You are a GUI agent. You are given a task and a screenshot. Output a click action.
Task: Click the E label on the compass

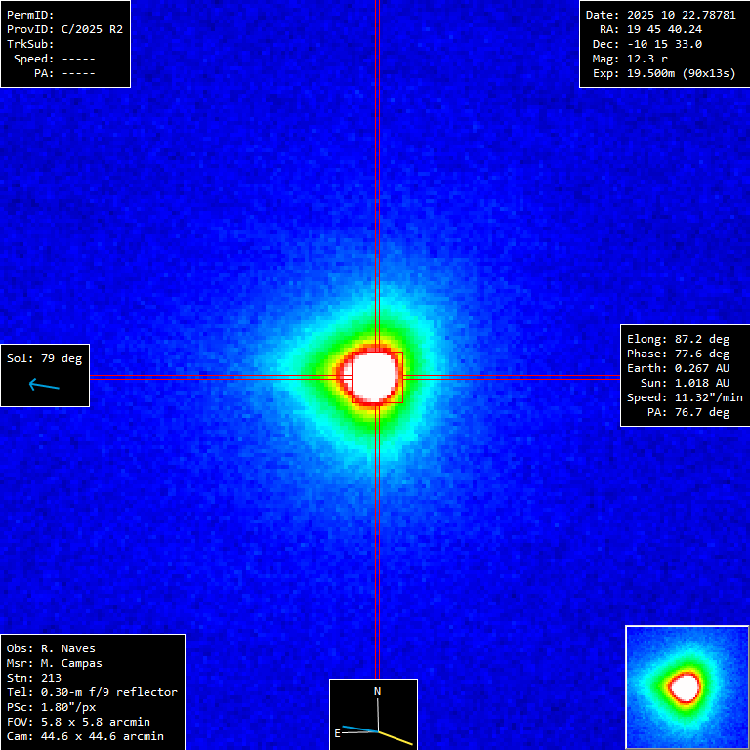click(x=338, y=732)
